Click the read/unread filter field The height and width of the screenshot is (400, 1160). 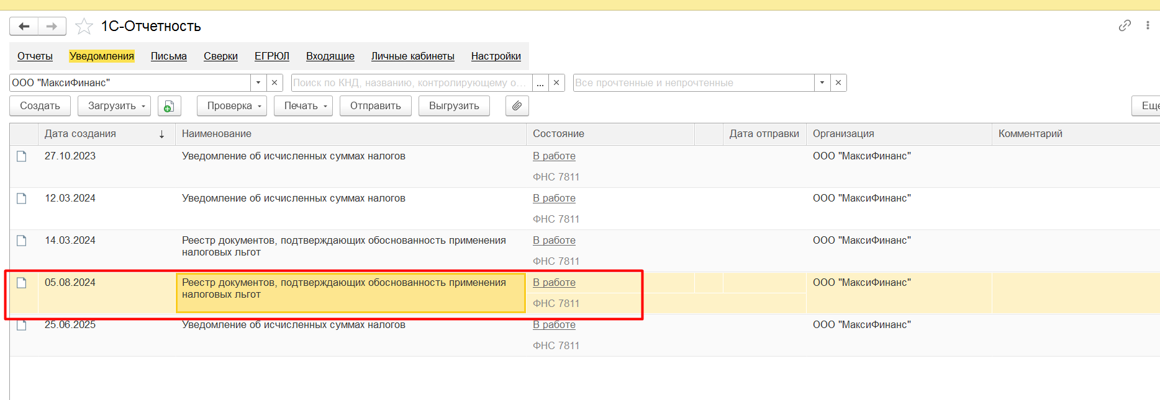[x=694, y=82]
